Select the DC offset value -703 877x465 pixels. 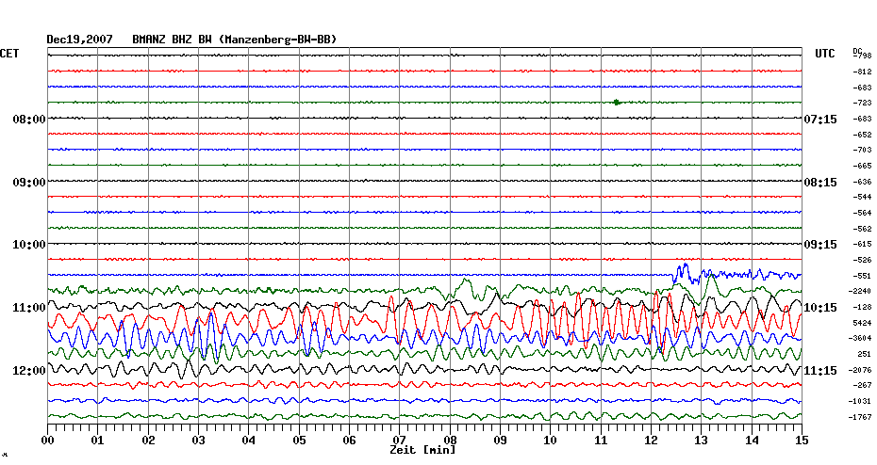tap(862, 151)
